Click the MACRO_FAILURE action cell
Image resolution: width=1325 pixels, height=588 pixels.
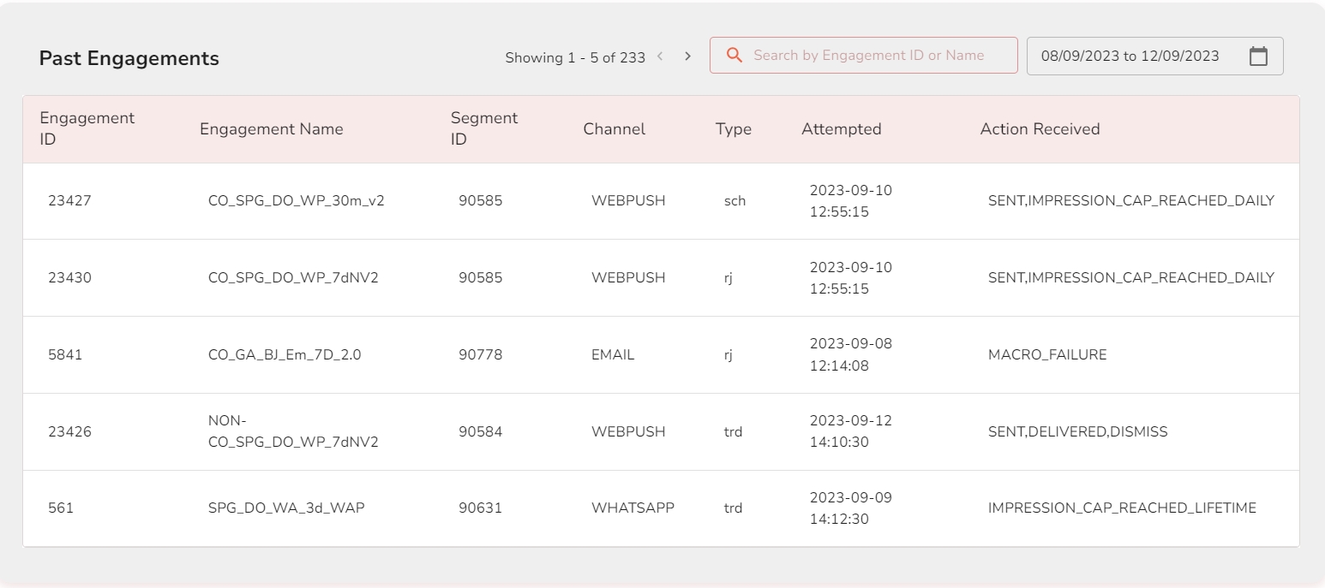[x=1046, y=355]
